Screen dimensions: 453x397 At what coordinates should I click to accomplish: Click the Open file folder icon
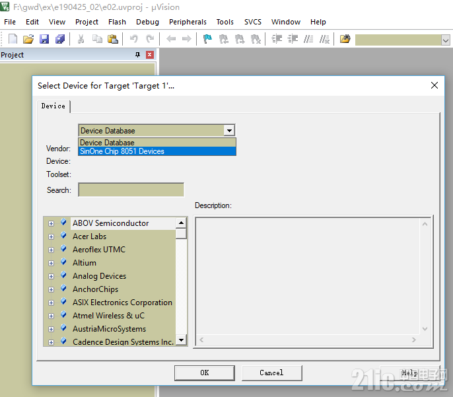coord(28,39)
